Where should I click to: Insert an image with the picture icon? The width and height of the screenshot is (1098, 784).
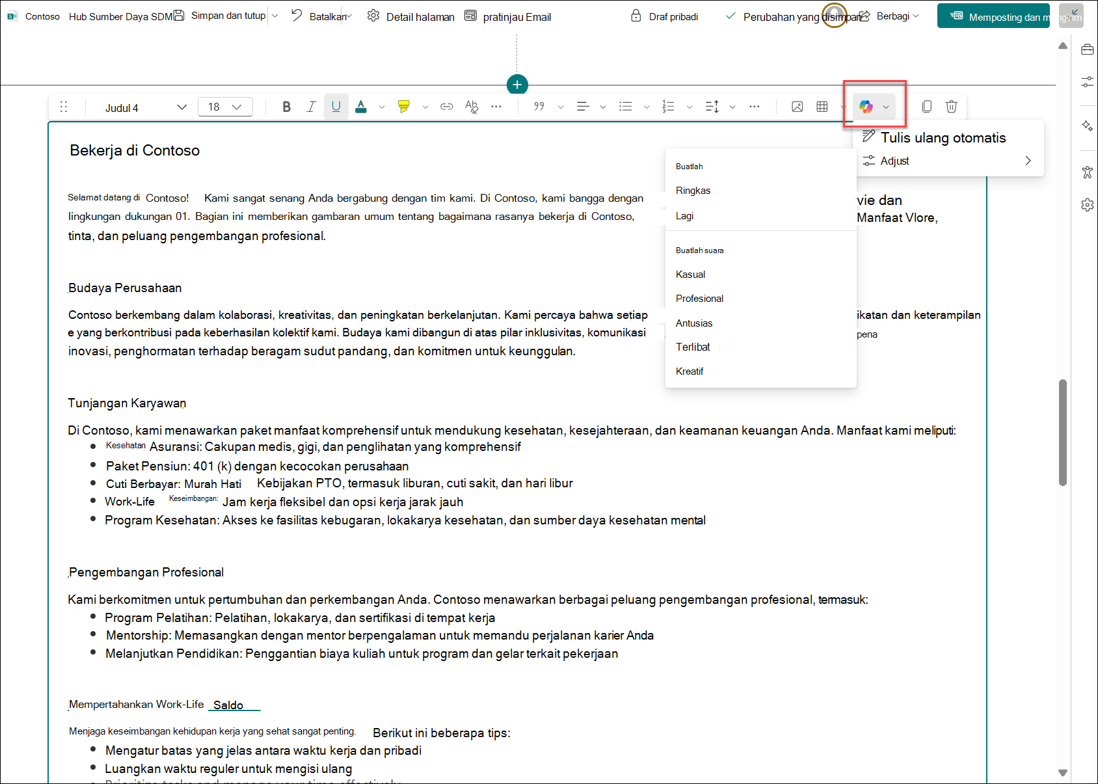click(x=797, y=107)
